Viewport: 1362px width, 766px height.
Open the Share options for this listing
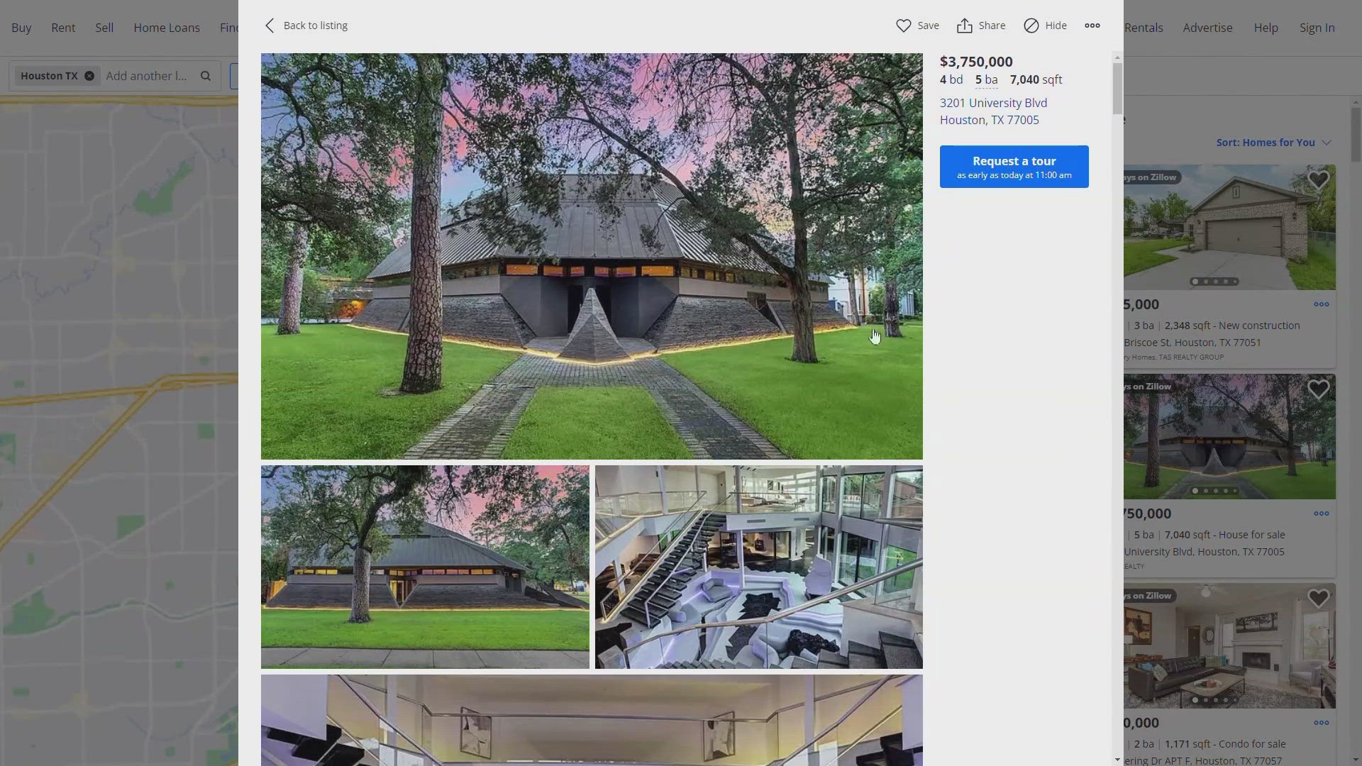point(980,26)
